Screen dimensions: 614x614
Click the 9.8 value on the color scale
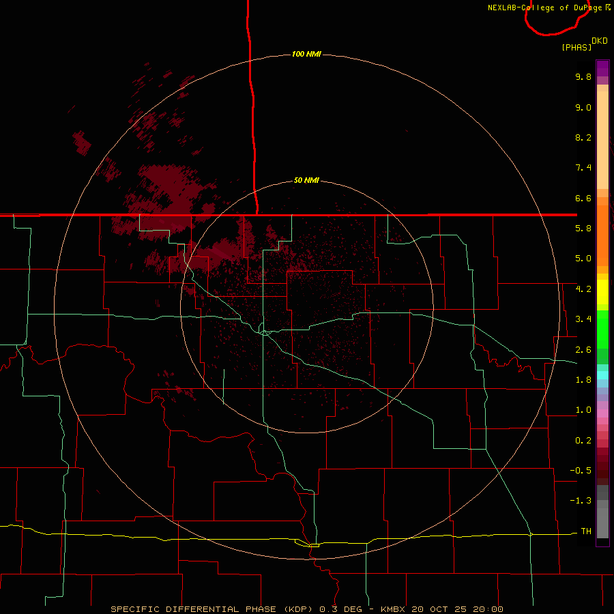583,76
